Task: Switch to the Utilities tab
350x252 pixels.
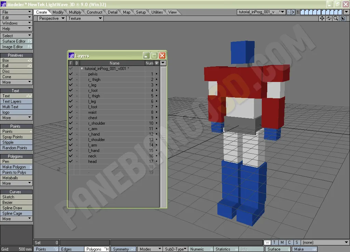Action: click(x=157, y=12)
